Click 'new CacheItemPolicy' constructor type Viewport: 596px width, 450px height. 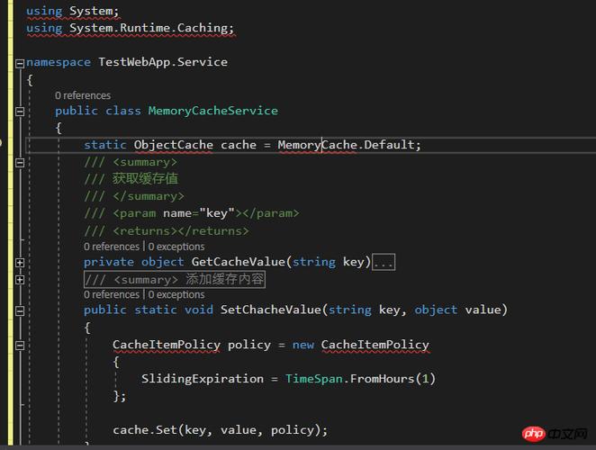click(x=375, y=345)
